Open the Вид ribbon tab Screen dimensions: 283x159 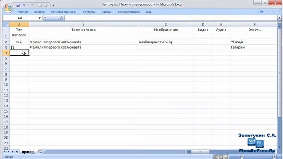149,12
